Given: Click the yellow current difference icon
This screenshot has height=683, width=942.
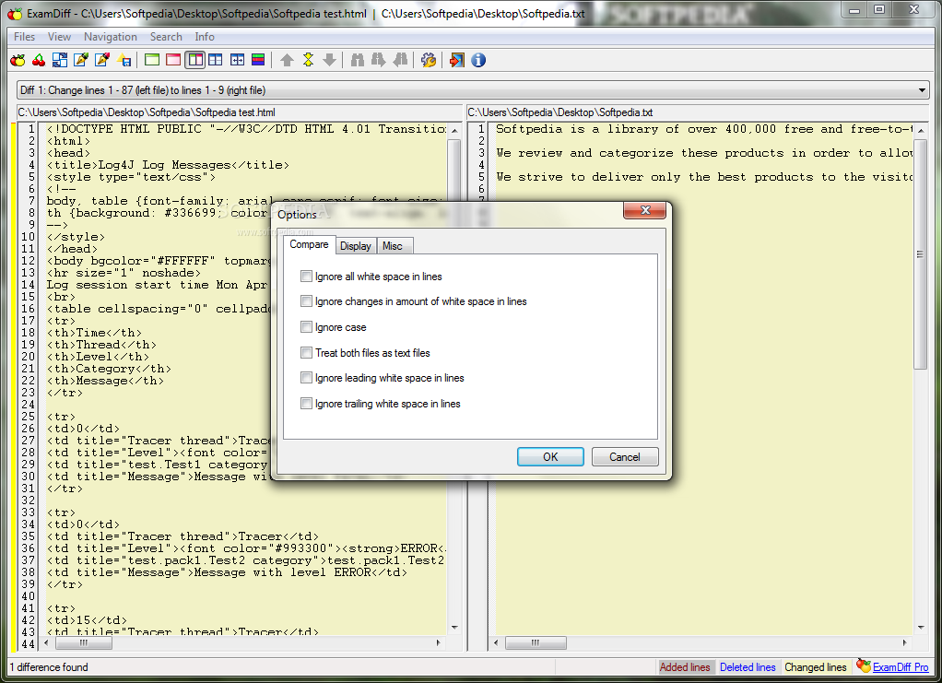Looking at the screenshot, I should (308, 60).
